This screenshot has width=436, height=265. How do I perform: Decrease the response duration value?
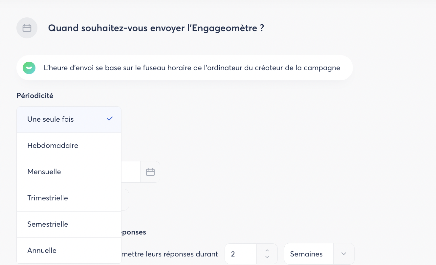267,257
